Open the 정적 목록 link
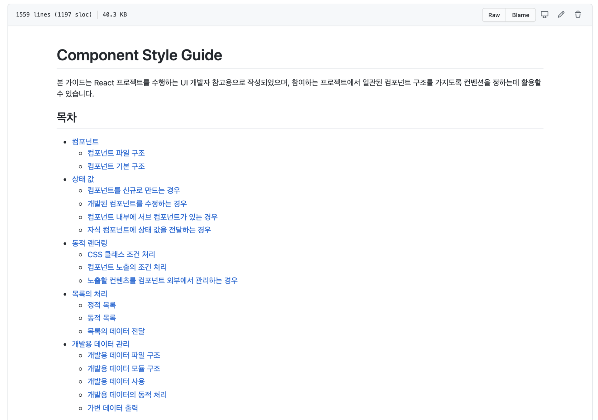Screen dimensions: 598x420 102,305
